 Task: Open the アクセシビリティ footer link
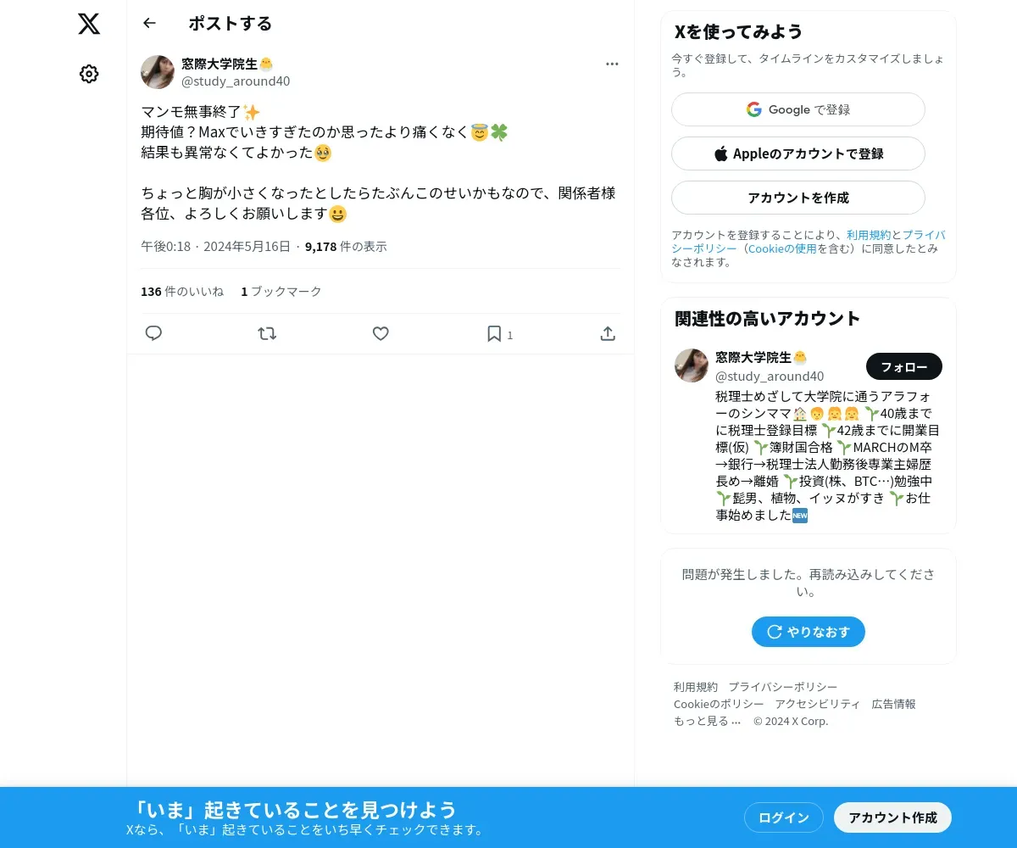point(818,704)
